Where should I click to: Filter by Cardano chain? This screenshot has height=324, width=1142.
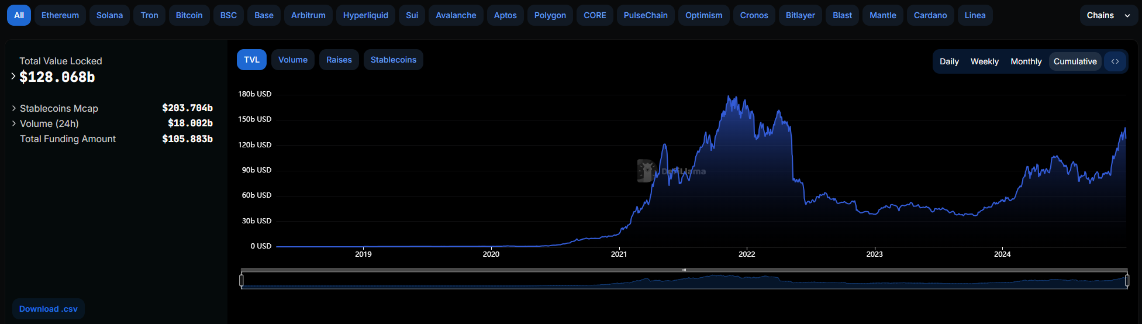point(930,15)
